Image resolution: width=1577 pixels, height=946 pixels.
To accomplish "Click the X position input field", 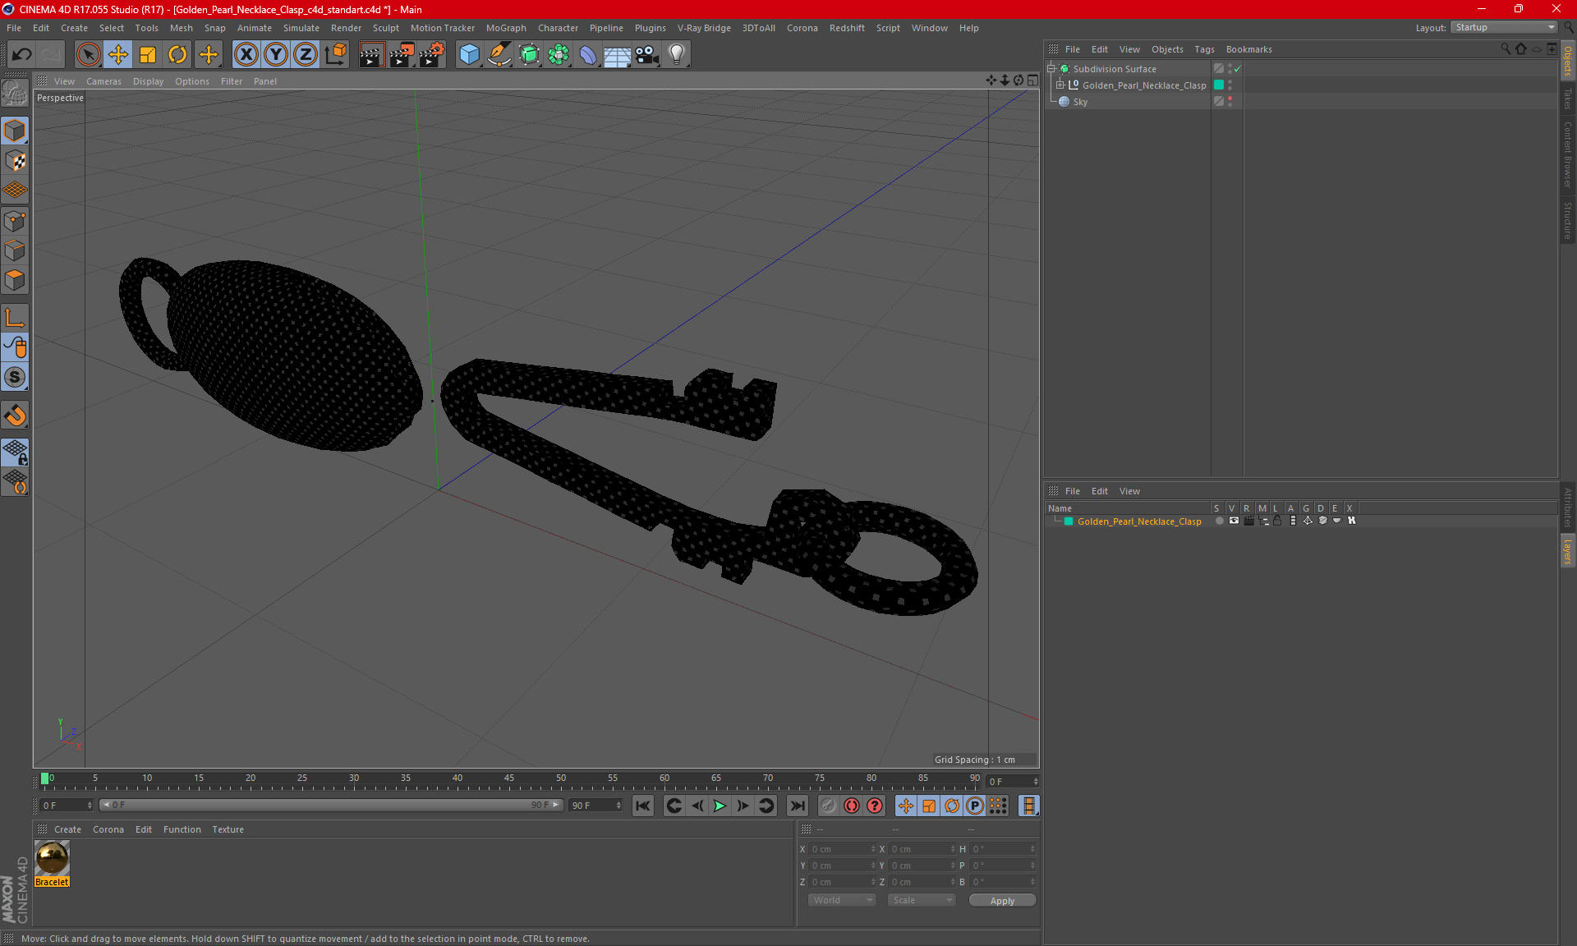I will tap(842, 849).
